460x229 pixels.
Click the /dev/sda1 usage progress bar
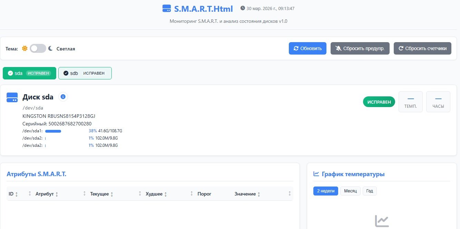point(53,131)
